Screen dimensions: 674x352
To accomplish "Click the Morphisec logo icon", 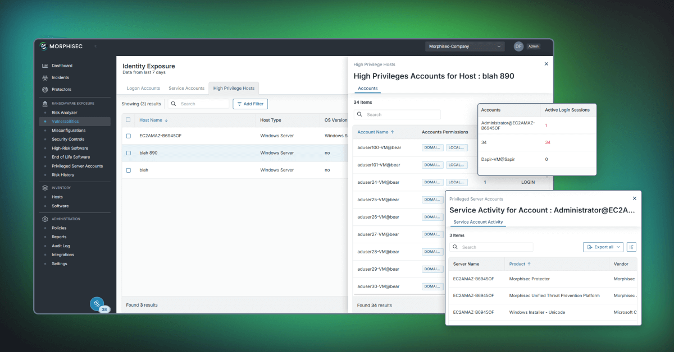I will (43, 47).
